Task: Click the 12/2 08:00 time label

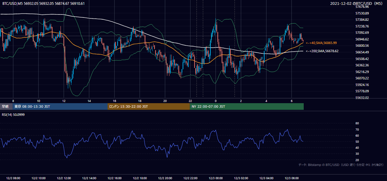Action: pyautogui.click(x=13, y=178)
